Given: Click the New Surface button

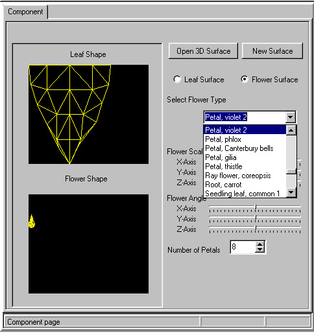Looking at the screenshot, I should (272, 51).
